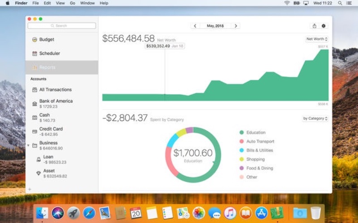Open the Go menu
358x223 pixels.
click(72, 3)
